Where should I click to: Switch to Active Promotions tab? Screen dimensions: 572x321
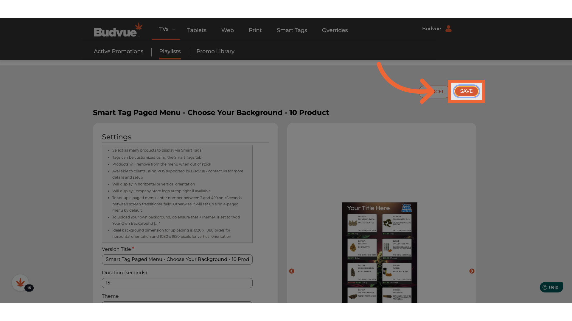(119, 51)
